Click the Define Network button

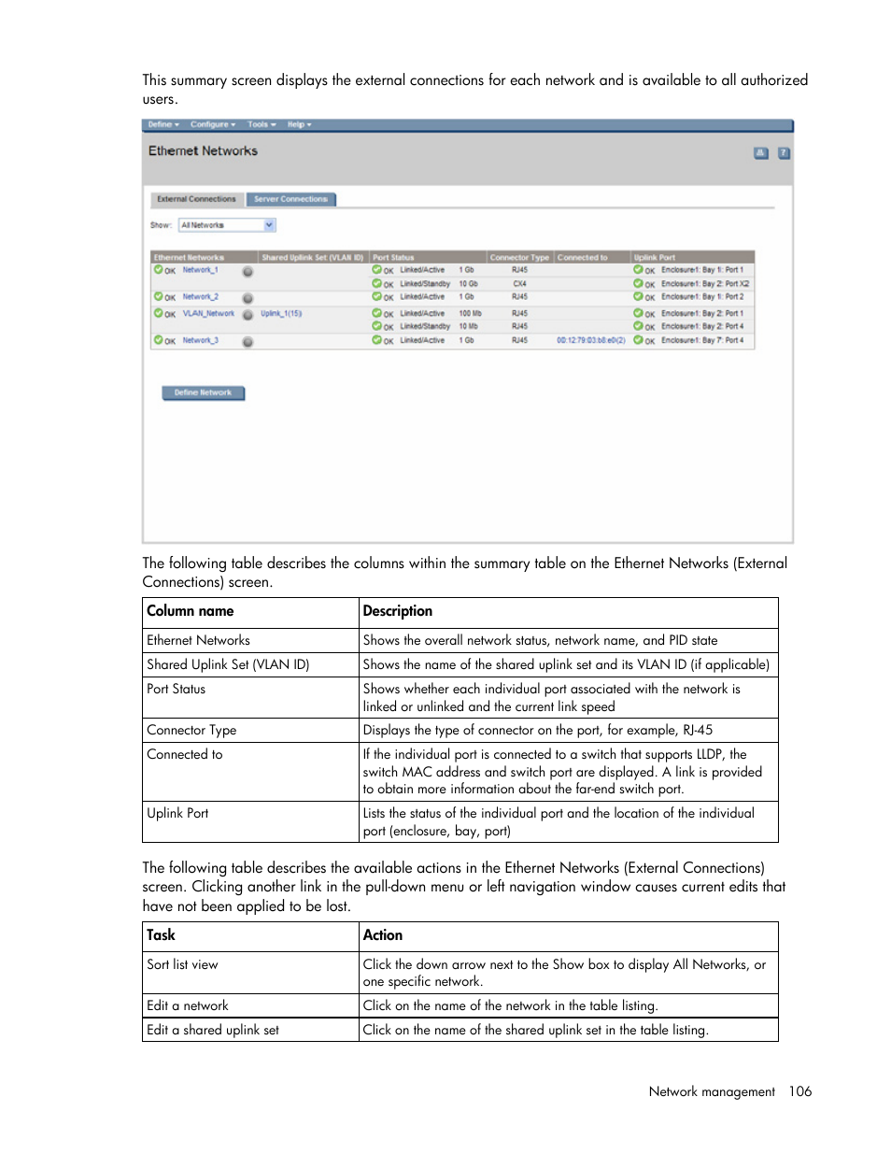(x=203, y=393)
